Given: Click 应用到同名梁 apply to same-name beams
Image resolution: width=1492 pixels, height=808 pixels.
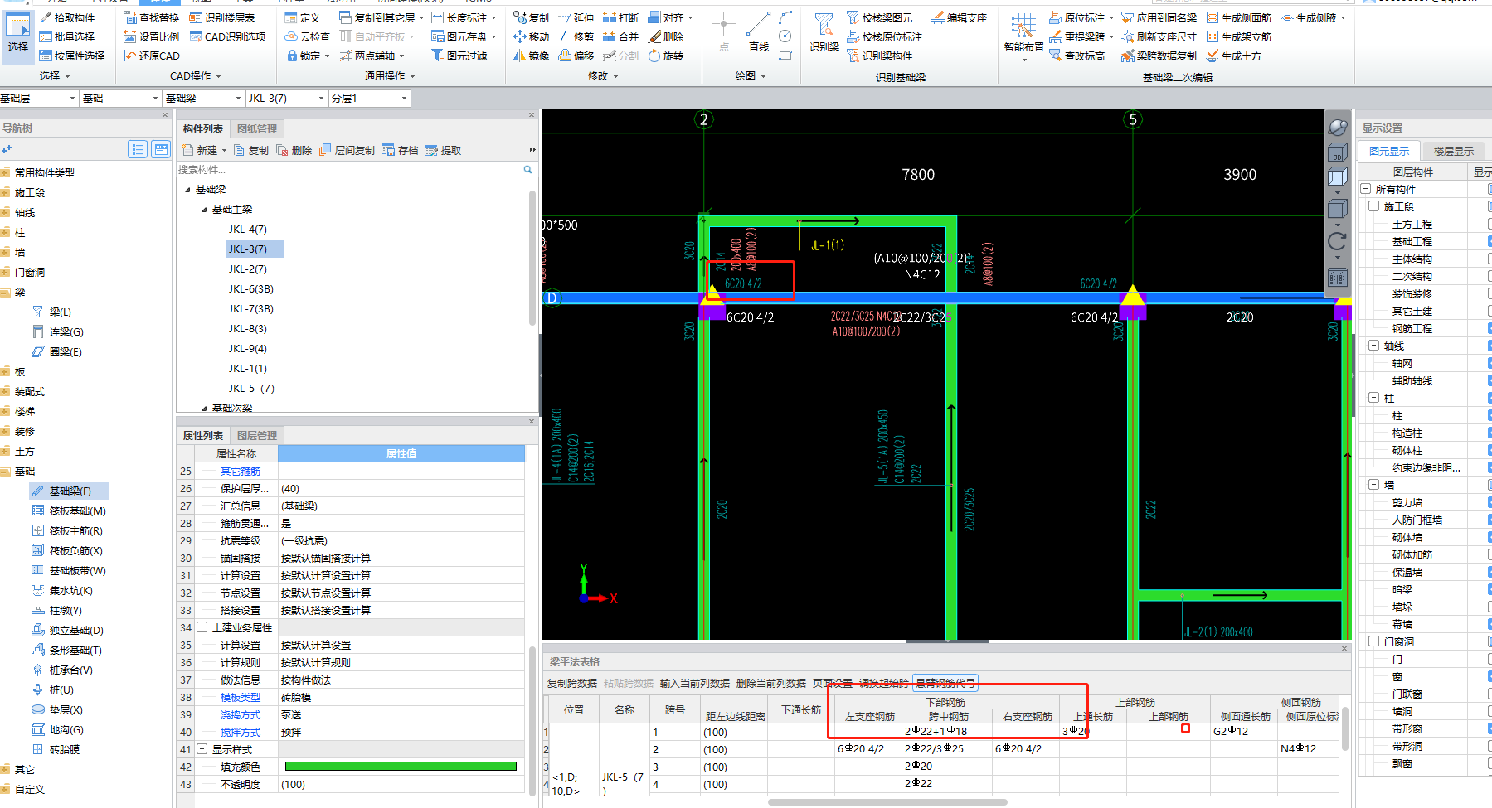Looking at the screenshot, I should click(1159, 17).
